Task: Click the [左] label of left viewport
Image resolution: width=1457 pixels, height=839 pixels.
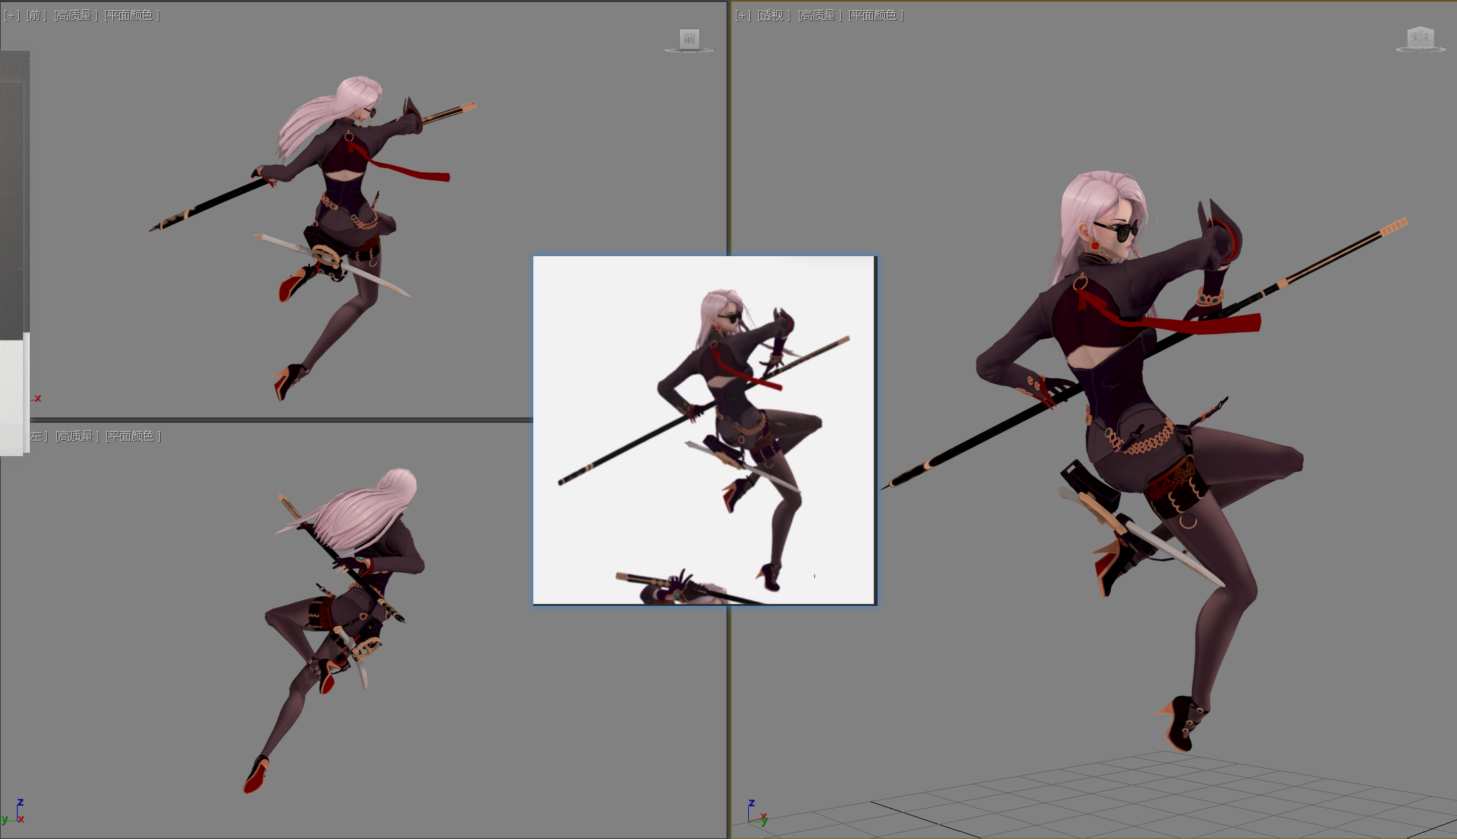Action: click(x=37, y=436)
